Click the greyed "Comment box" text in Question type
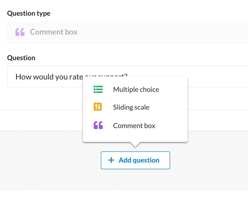248x214 pixels. pyautogui.click(x=53, y=32)
